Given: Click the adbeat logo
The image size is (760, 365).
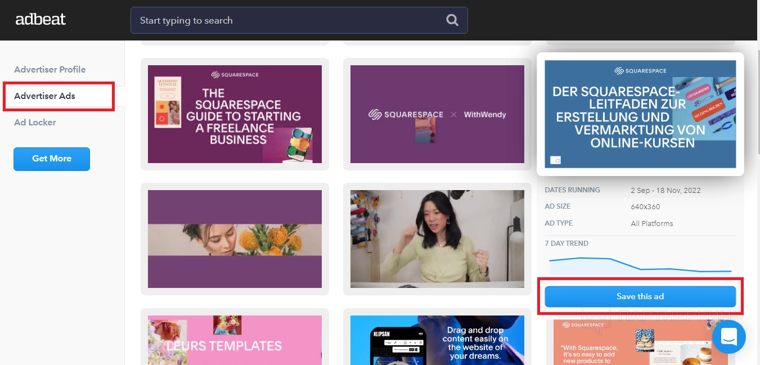Looking at the screenshot, I should coord(41,20).
